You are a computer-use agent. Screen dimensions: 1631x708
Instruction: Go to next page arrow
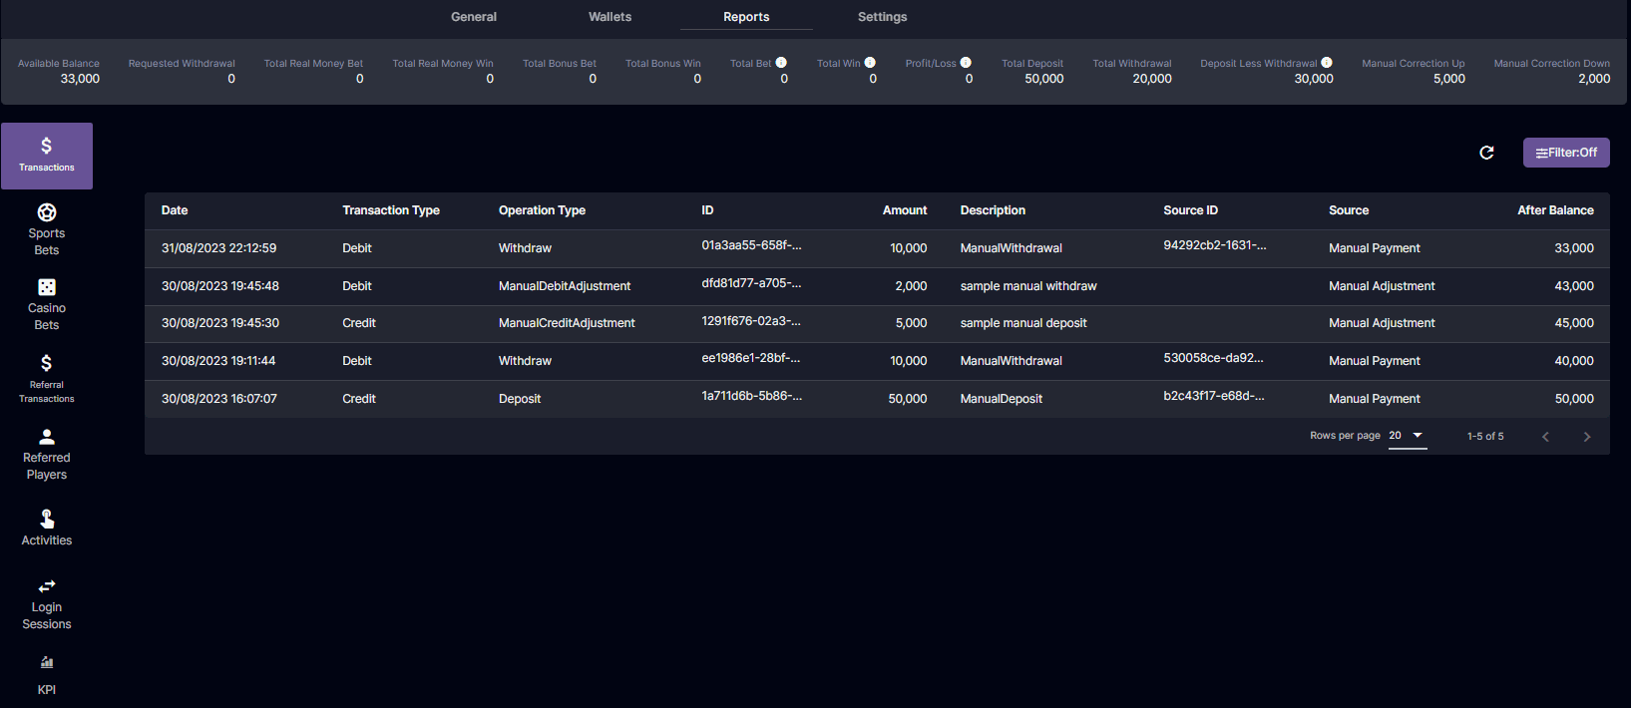coord(1587,437)
